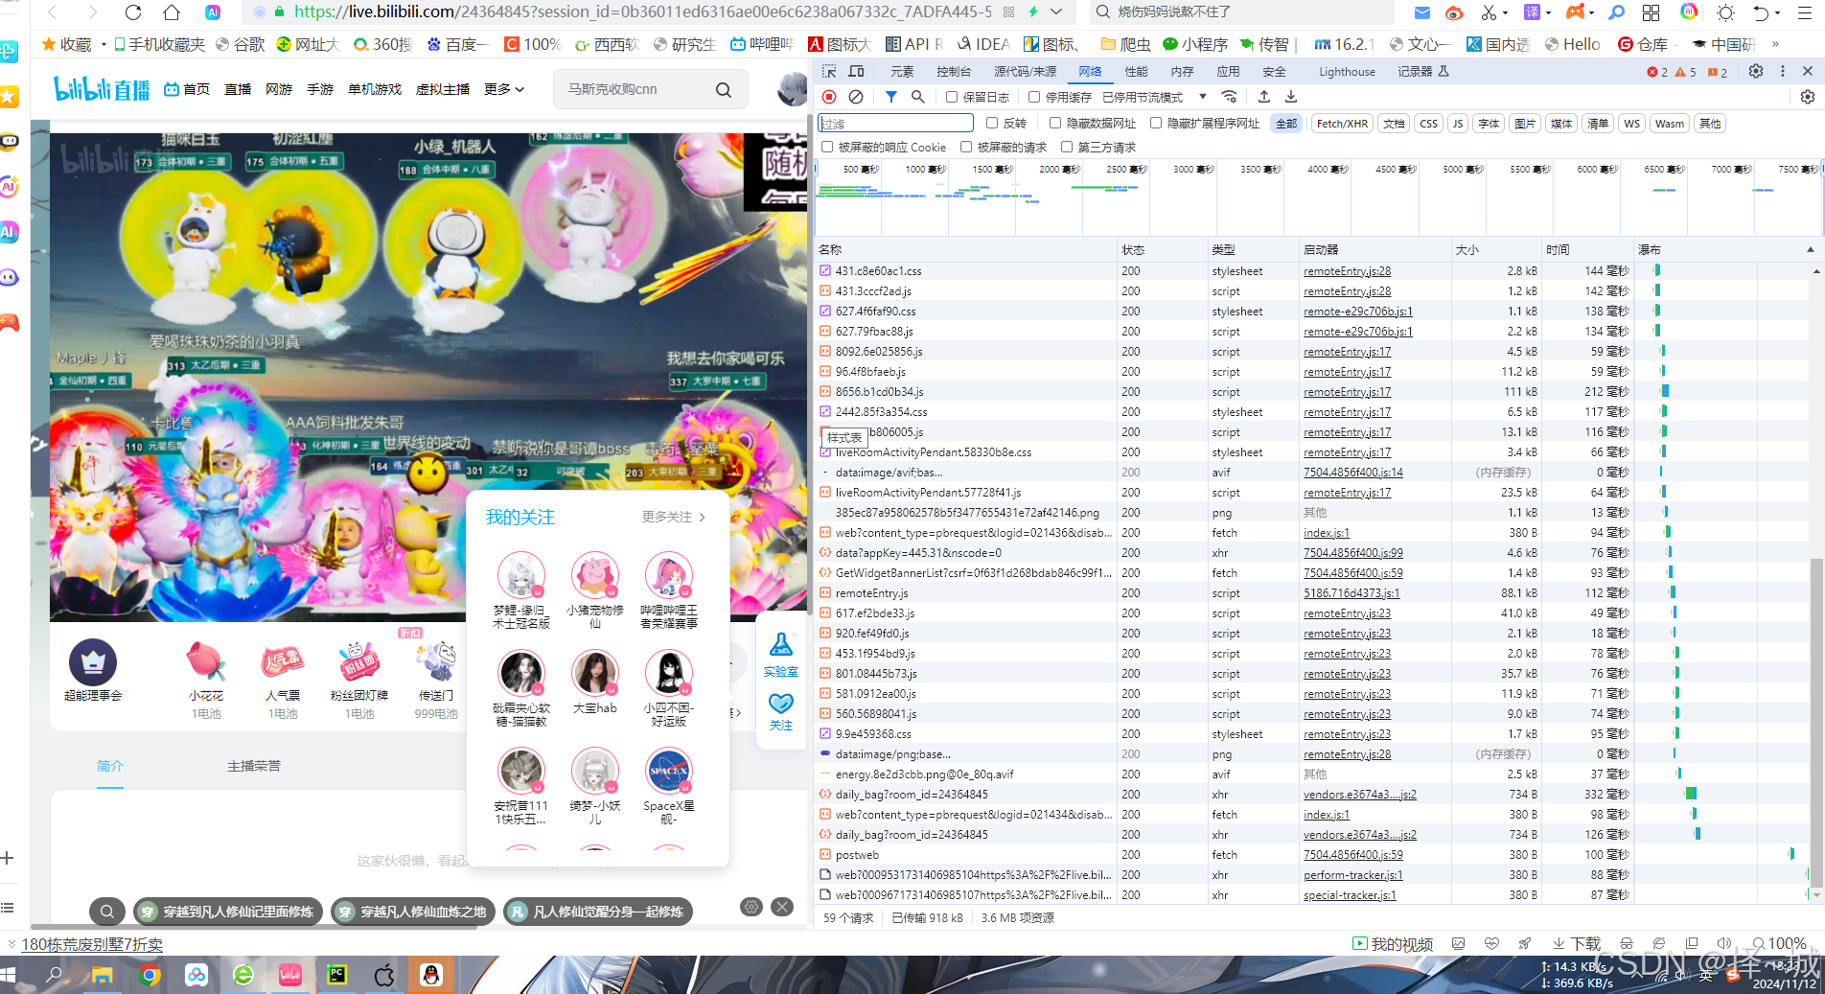Open DevTools three-dot customize menu

1783,71
